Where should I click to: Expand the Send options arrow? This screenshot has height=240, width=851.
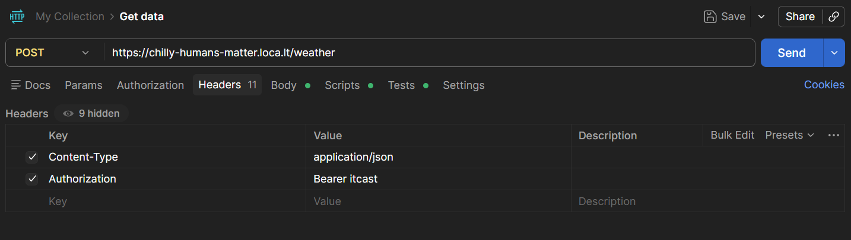point(834,53)
